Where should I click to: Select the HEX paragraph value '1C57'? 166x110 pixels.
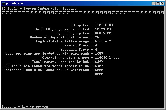click(x=99, y=54)
